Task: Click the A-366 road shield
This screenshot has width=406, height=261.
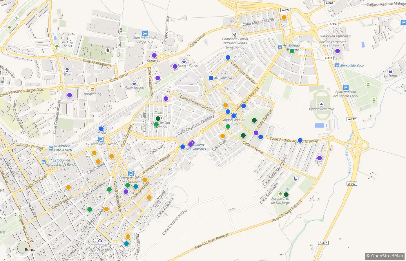Action: click(x=333, y=24)
